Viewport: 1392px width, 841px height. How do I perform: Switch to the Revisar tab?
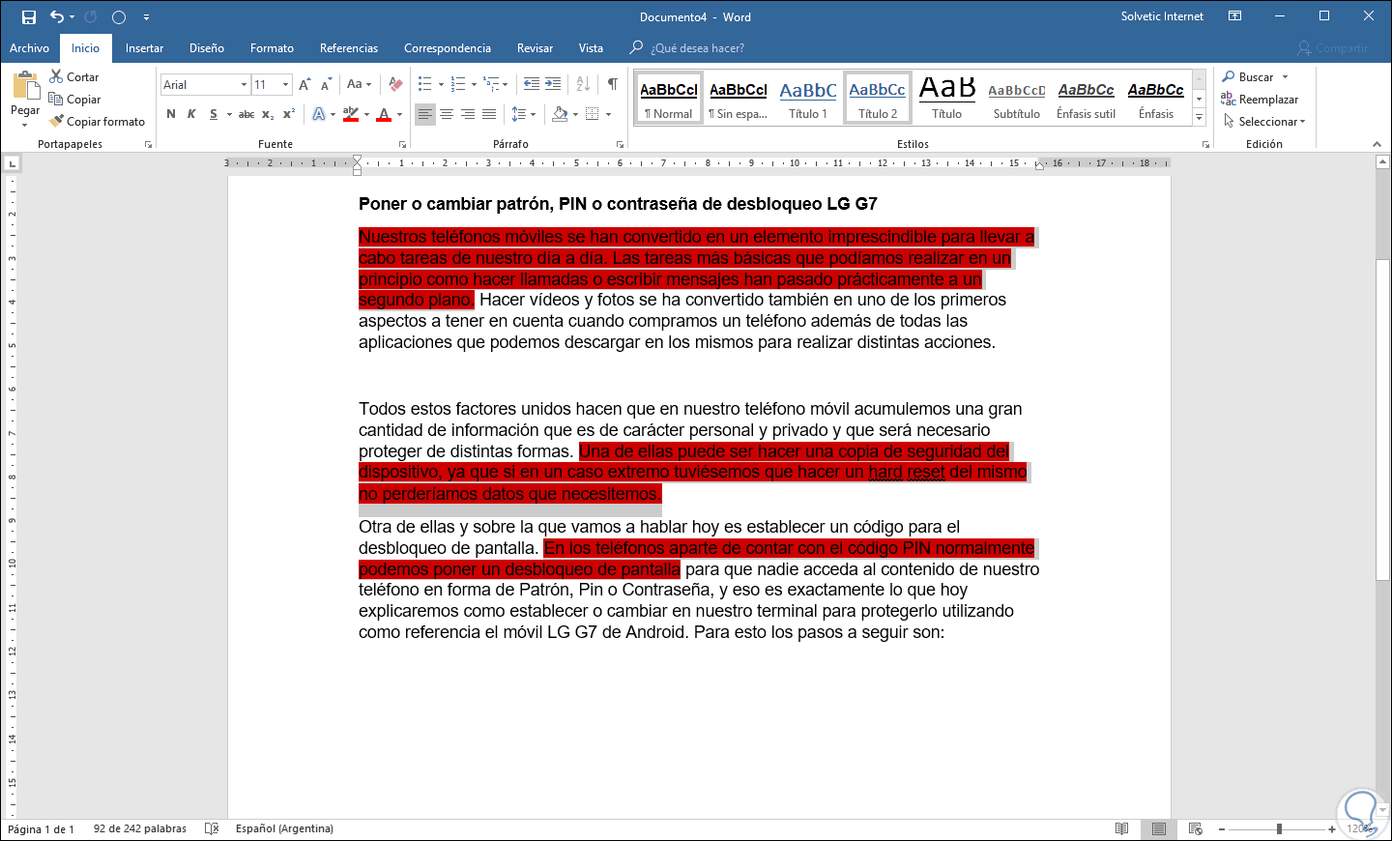(x=535, y=48)
